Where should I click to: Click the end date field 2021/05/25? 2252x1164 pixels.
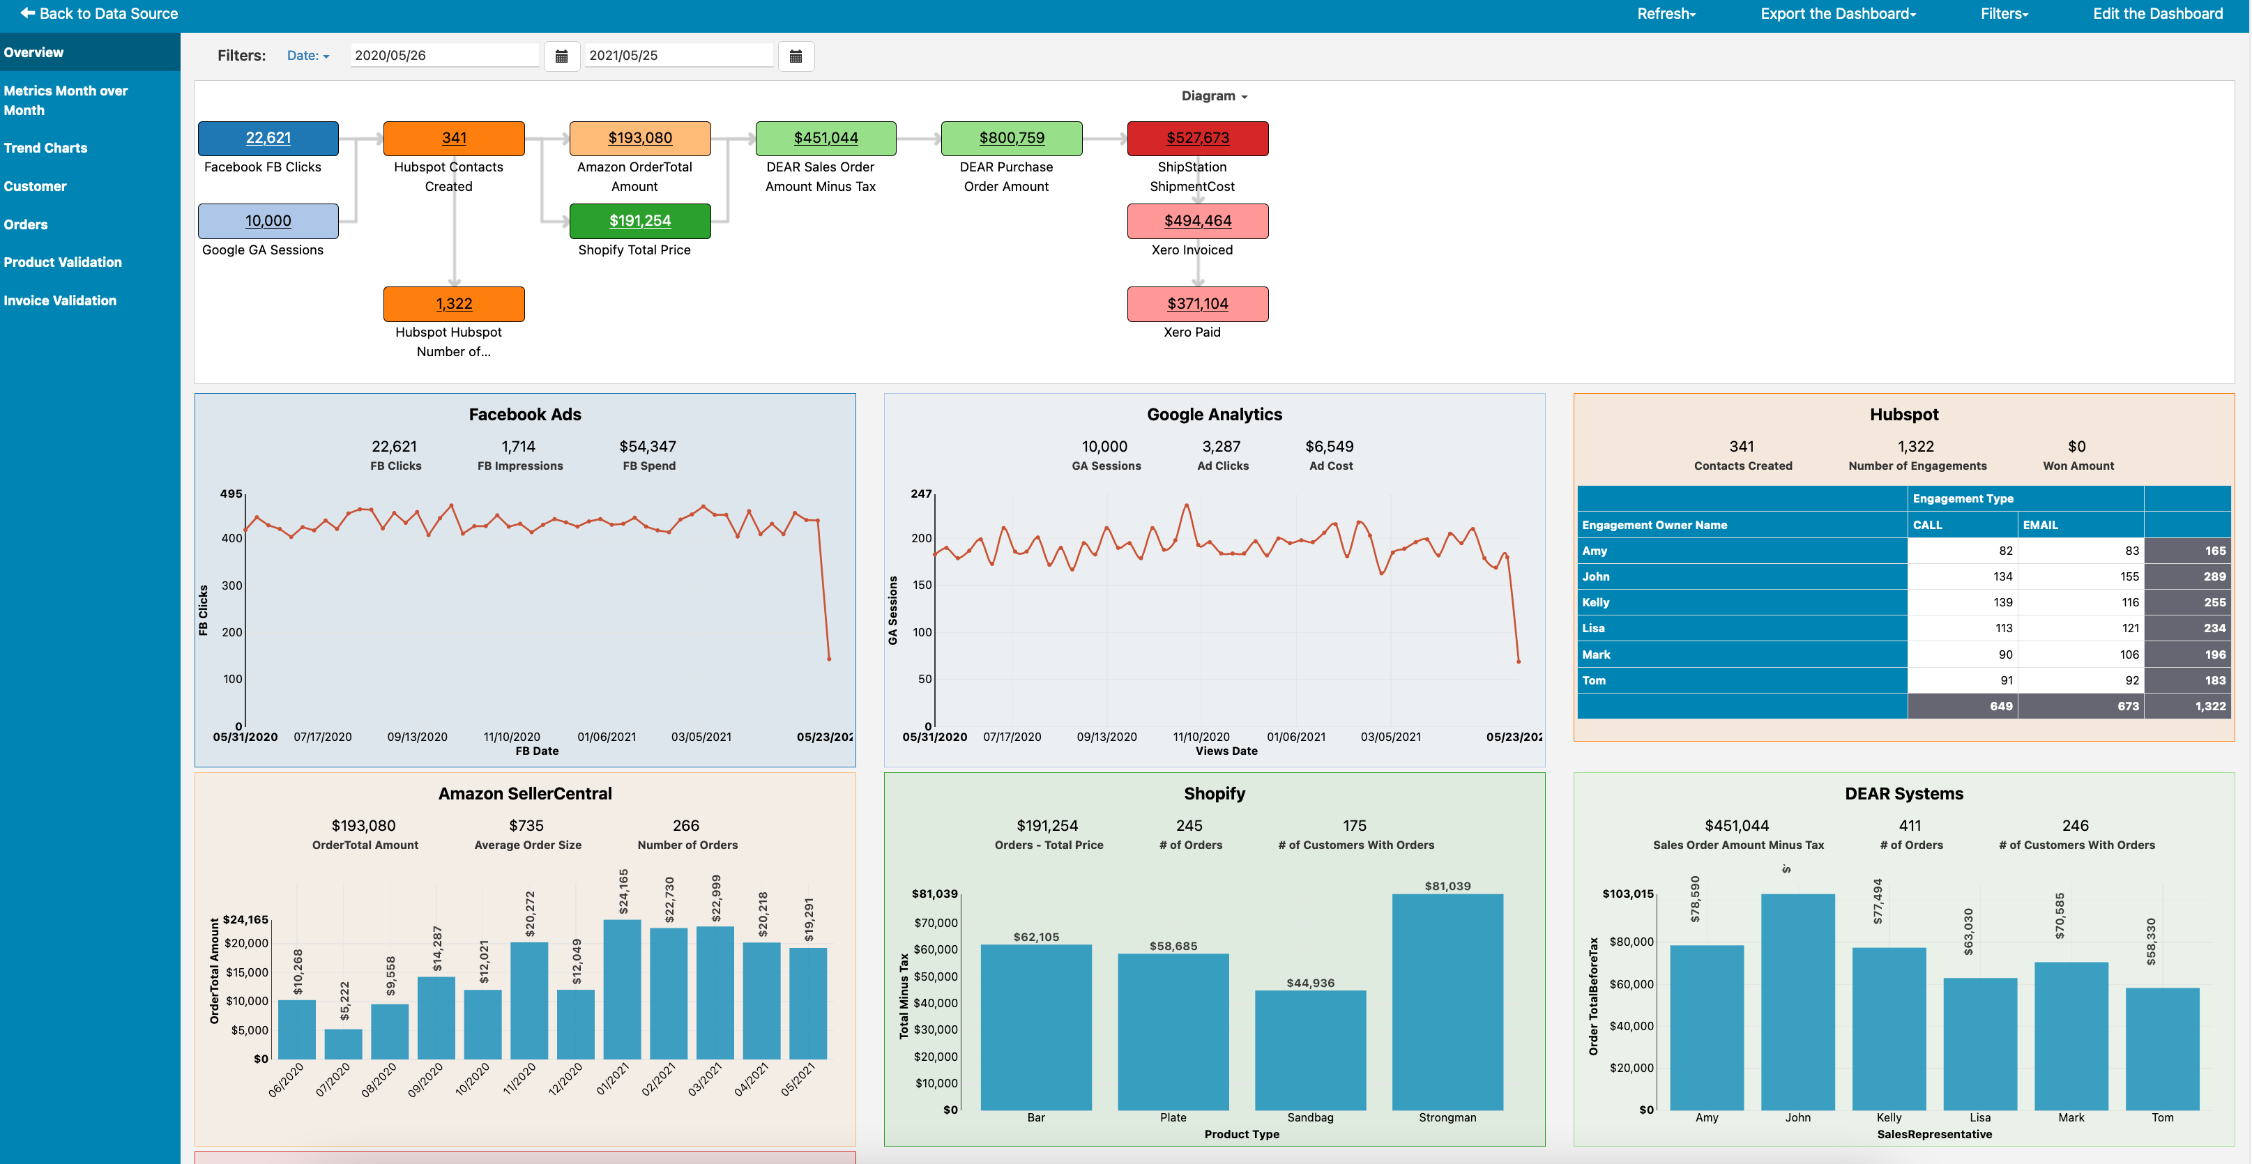point(679,55)
